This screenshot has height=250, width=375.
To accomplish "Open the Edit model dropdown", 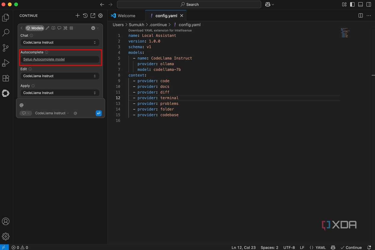I will point(60,76).
